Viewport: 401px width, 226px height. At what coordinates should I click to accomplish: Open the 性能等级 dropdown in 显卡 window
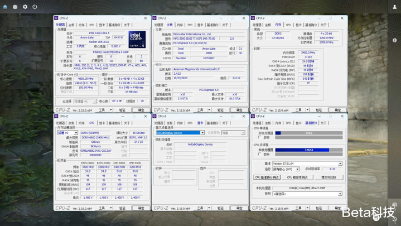coord(233,133)
